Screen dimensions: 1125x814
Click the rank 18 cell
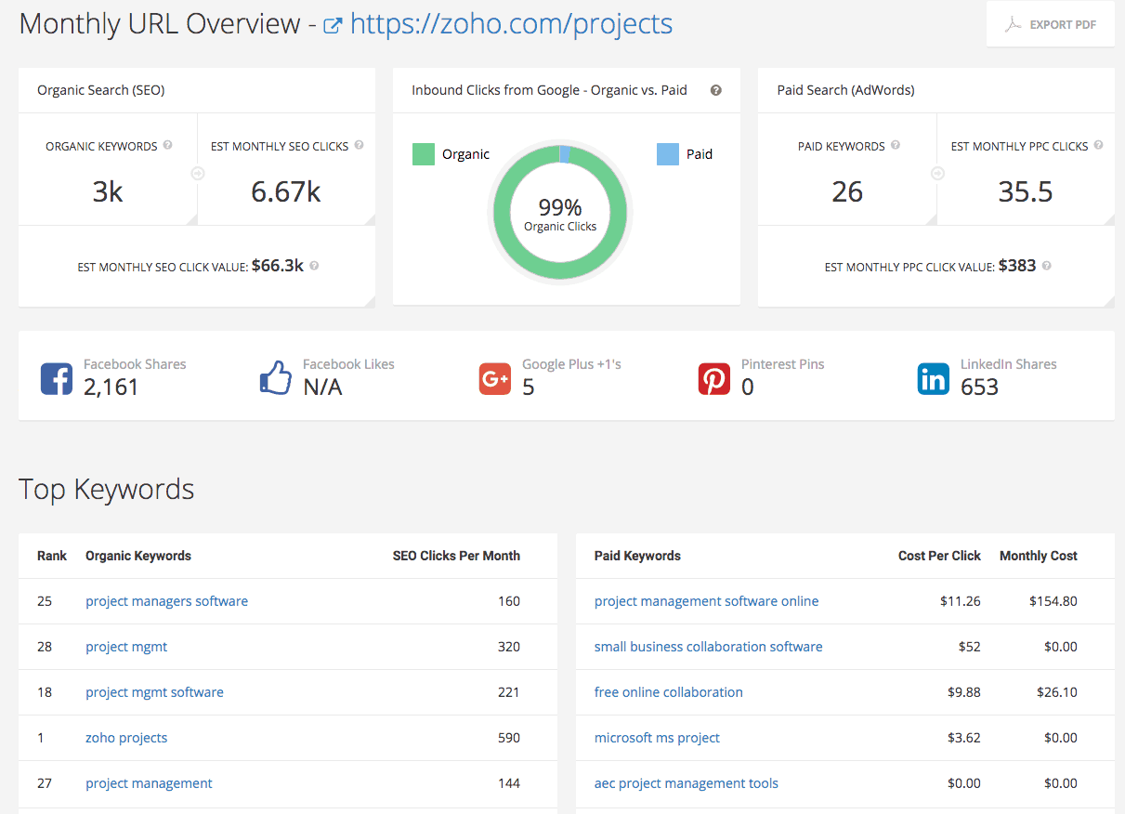(x=45, y=692)
